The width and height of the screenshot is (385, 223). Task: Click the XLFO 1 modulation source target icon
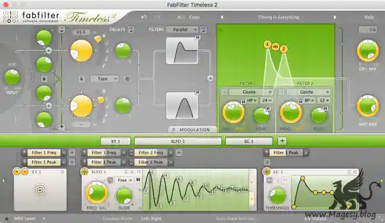85,172
